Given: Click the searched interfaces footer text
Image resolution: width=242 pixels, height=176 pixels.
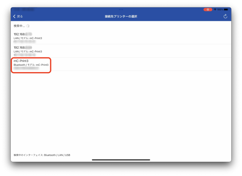Looking at the screenshot, I should click(42, 155).
